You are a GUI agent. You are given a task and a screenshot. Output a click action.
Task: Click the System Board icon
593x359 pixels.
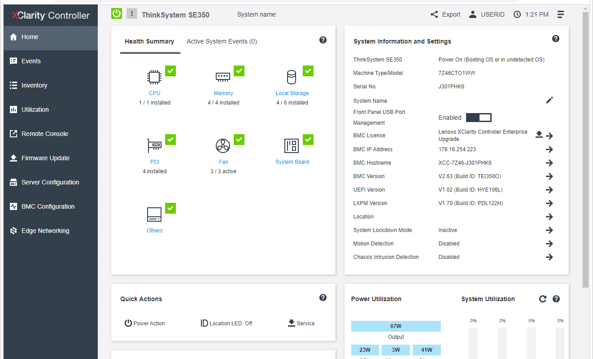(x=292, y=145)
